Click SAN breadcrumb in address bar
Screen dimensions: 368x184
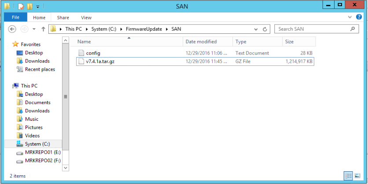point(176,29)
